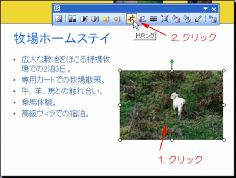Click the picture's top-center resize handle
The height and width of the screenshot is (178, 236).
point(172,71)
